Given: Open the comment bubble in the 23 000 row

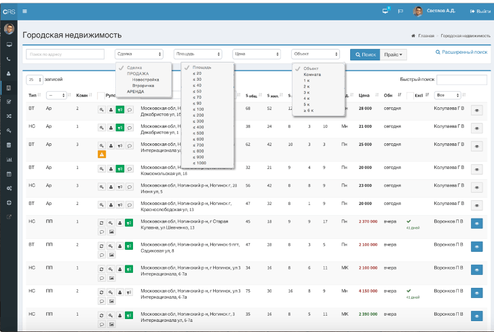Looking at the screenshot, I should coord(130,187).
